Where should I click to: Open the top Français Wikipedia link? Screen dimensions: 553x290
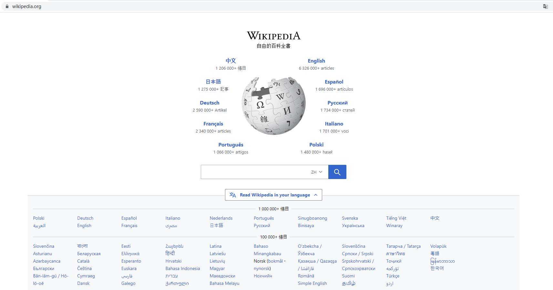pos(213,124)
